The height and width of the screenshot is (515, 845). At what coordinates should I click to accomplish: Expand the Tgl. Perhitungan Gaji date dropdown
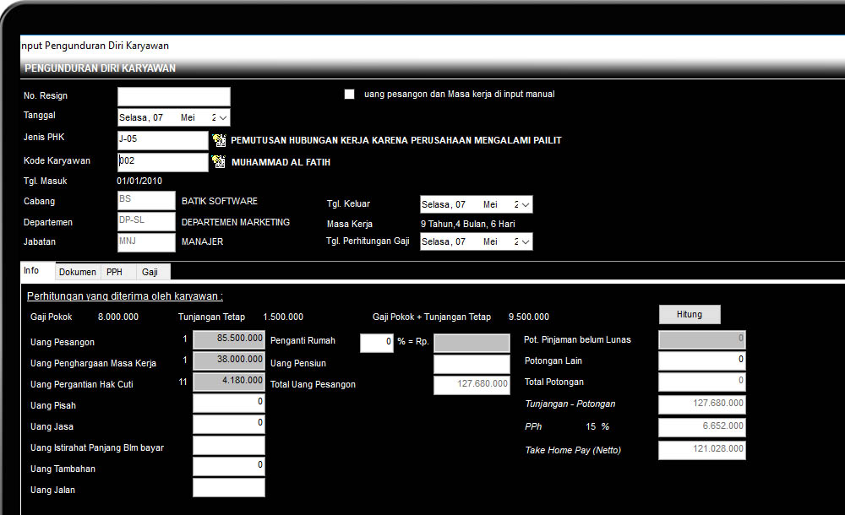(x=526, y=242)
